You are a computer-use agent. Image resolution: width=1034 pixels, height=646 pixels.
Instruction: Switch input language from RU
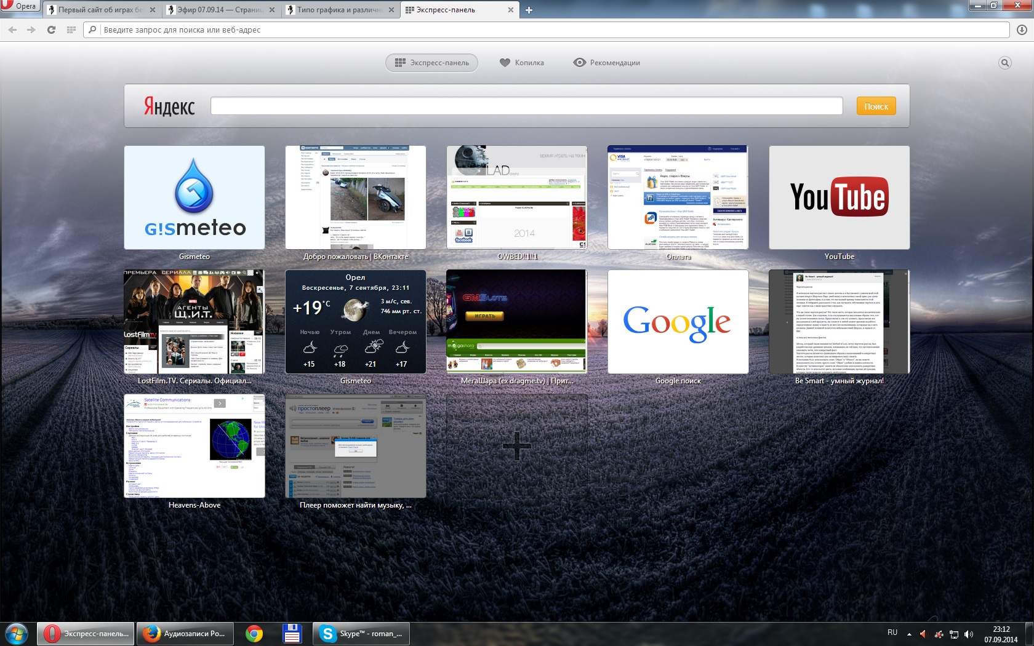(x=892, y=632)
